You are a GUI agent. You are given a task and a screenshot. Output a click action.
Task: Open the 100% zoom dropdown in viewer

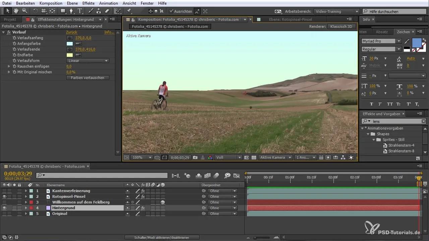[141, 157]
